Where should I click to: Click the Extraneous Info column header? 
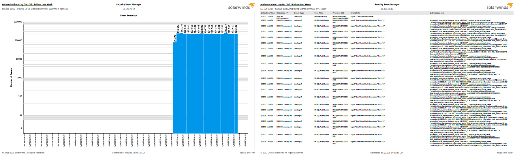point(437,13)
